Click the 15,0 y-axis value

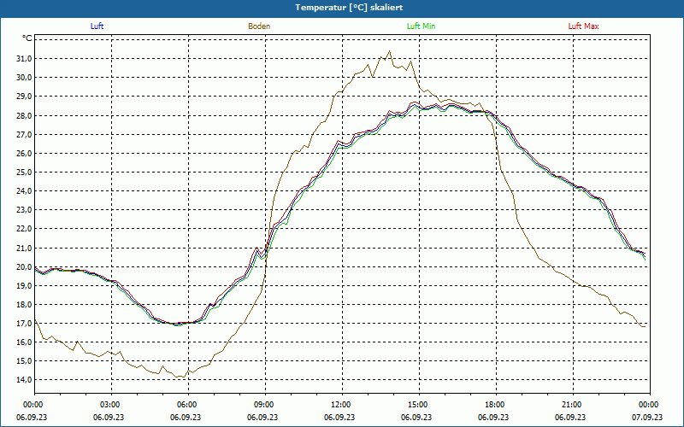24,360
